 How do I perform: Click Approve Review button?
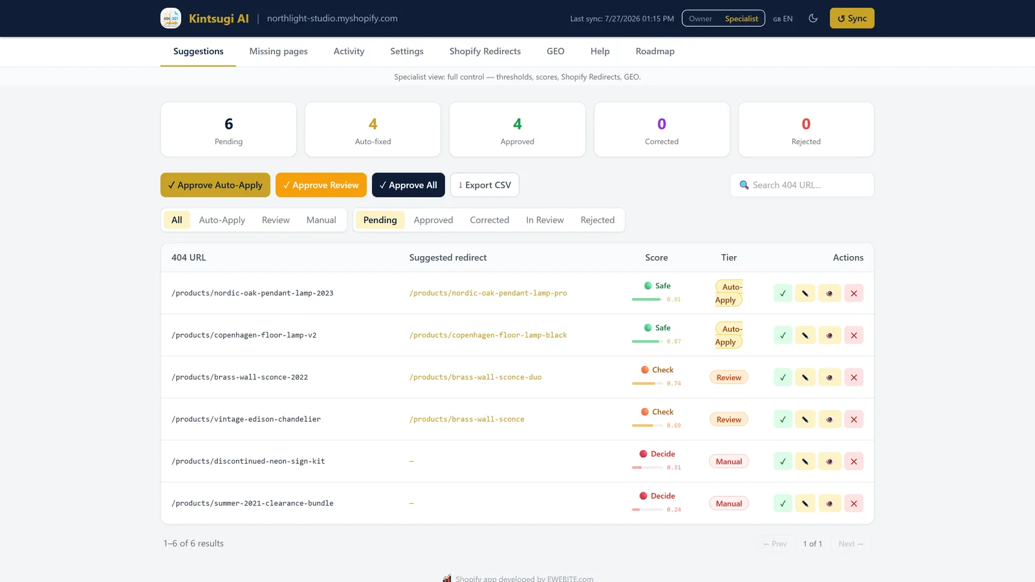(321, 185)
